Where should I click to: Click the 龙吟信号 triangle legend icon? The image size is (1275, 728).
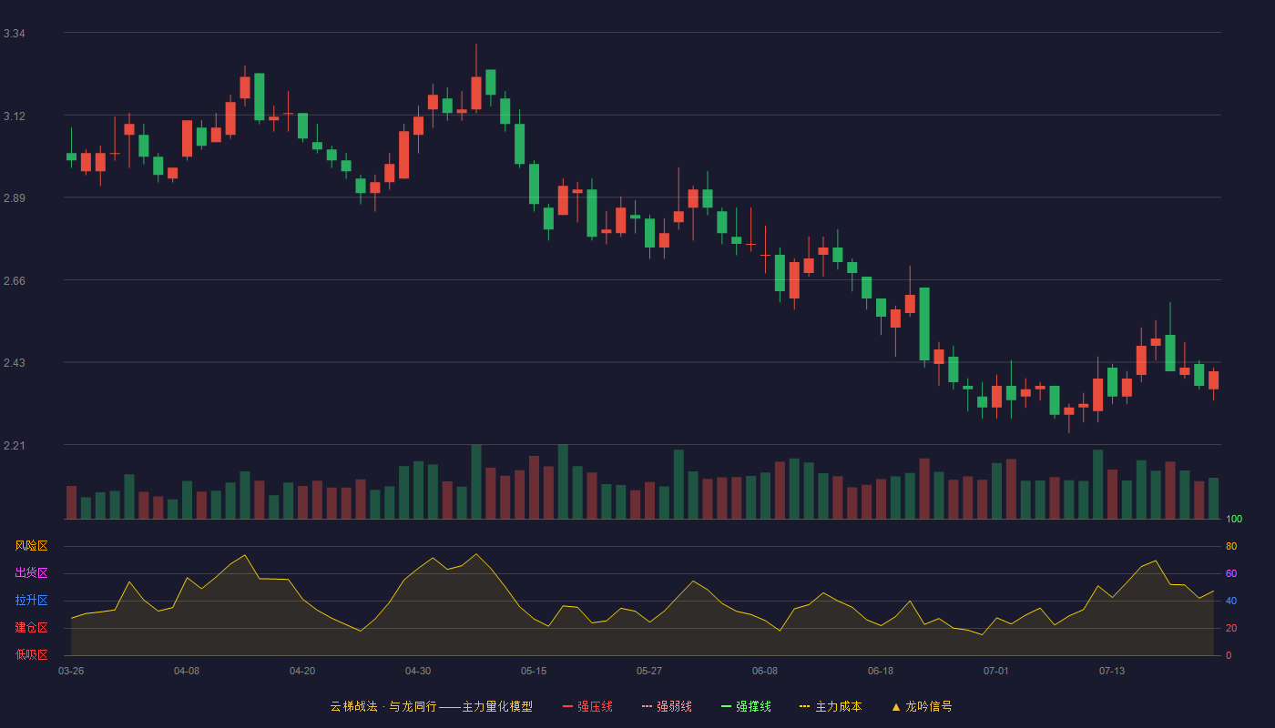point(896,706)
